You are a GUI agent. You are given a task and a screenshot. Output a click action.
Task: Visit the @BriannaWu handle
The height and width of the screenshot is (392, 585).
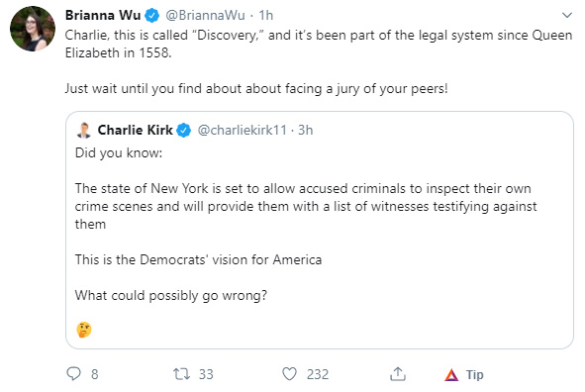click(x=205, y=15)
